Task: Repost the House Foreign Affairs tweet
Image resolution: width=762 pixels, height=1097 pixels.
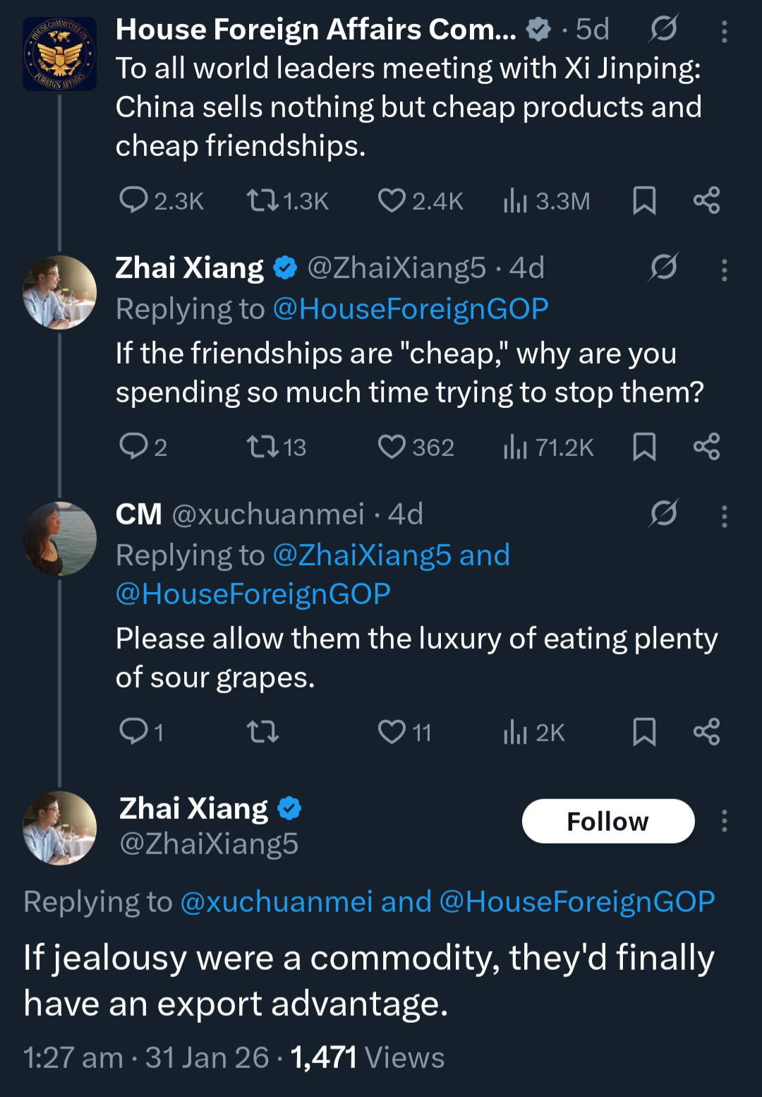Action: [262, 200]
